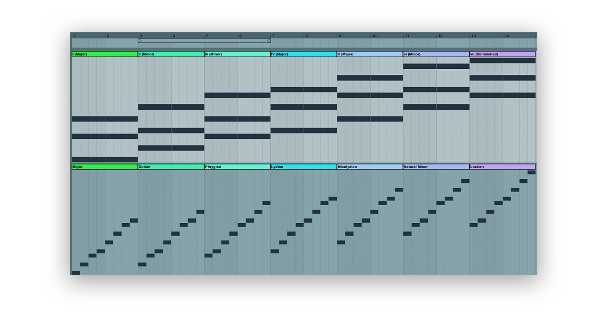Viewport: 607px width, 319px height.
Task: Select the Phrygian scale clip header
Action: (x=238, y=167)
